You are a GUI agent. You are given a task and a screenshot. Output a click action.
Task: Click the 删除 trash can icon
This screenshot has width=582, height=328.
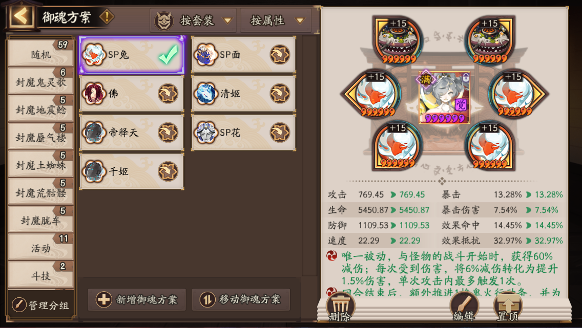(340, 307)
